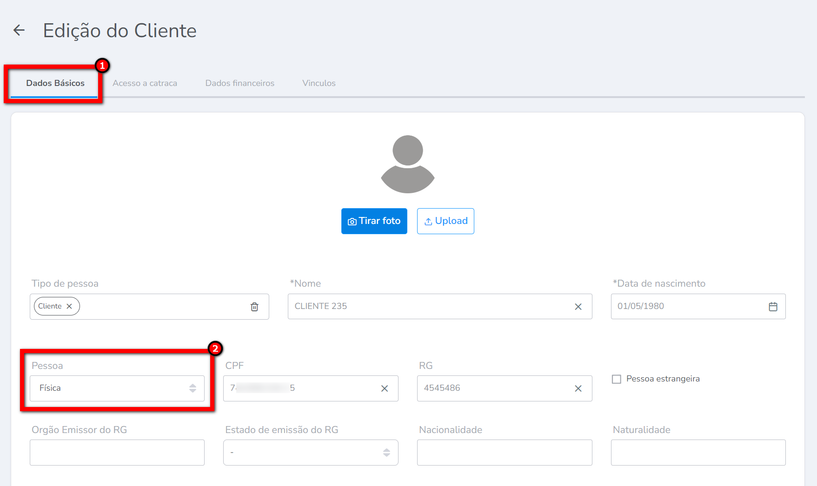Check the Pessoa estrangeira checkbox
The height and width of the screenshot is (486, 817).
(x=617, y=379)
